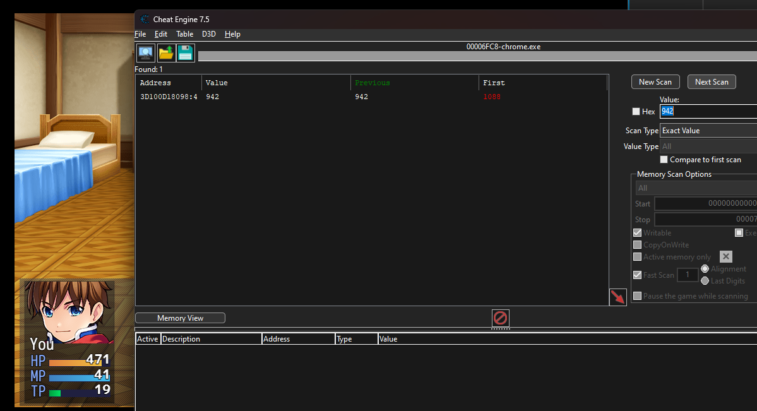
Task: Click the red clear list icon
Action: coord(501,318)
